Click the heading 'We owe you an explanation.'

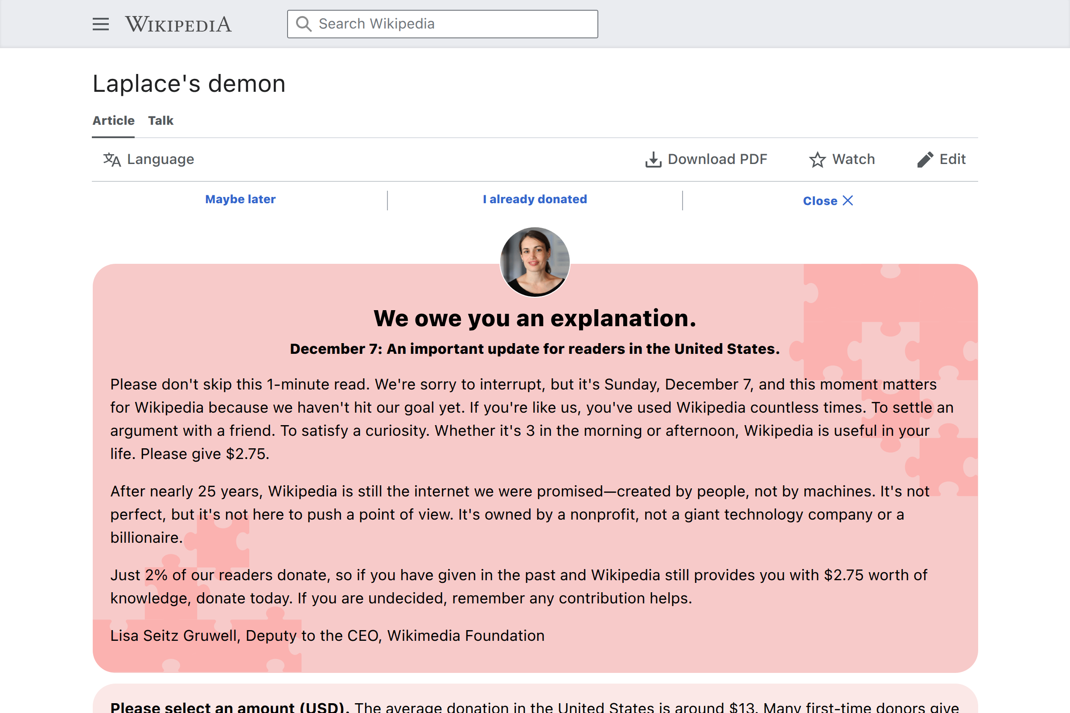[535, 318]
